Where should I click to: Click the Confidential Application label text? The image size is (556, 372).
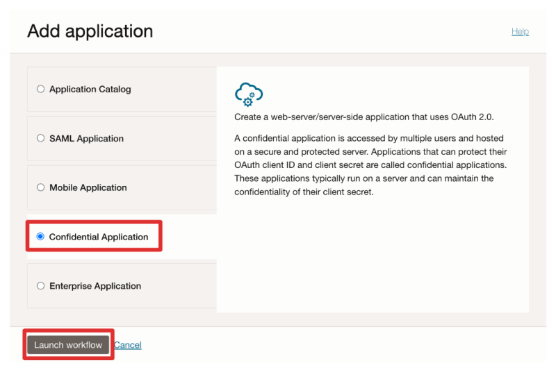(x=99, y=237)
